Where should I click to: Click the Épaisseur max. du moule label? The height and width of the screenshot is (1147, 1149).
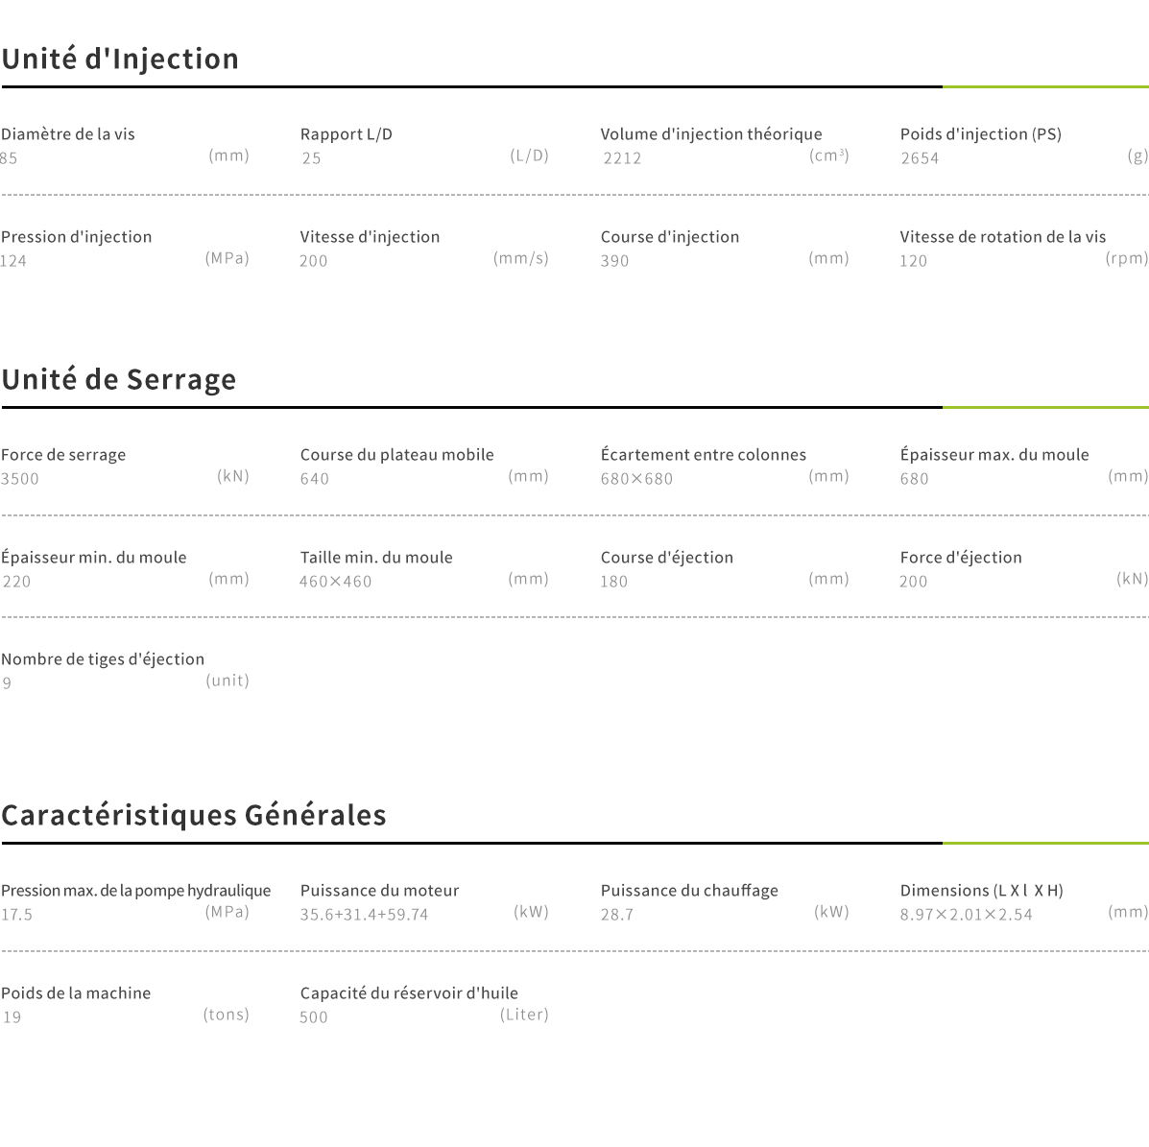tap(994, 455)
